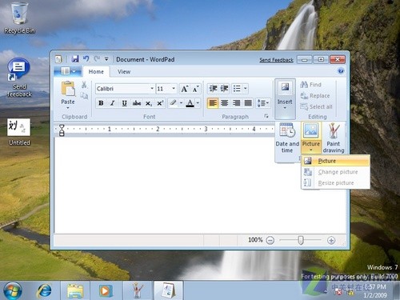Click the WordPad taskbar button

(x=168, y=290)
